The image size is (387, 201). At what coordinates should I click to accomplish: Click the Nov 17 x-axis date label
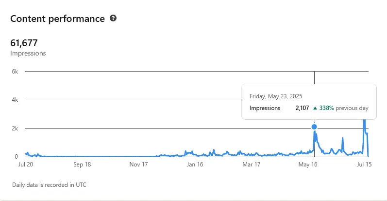point(138,164)
